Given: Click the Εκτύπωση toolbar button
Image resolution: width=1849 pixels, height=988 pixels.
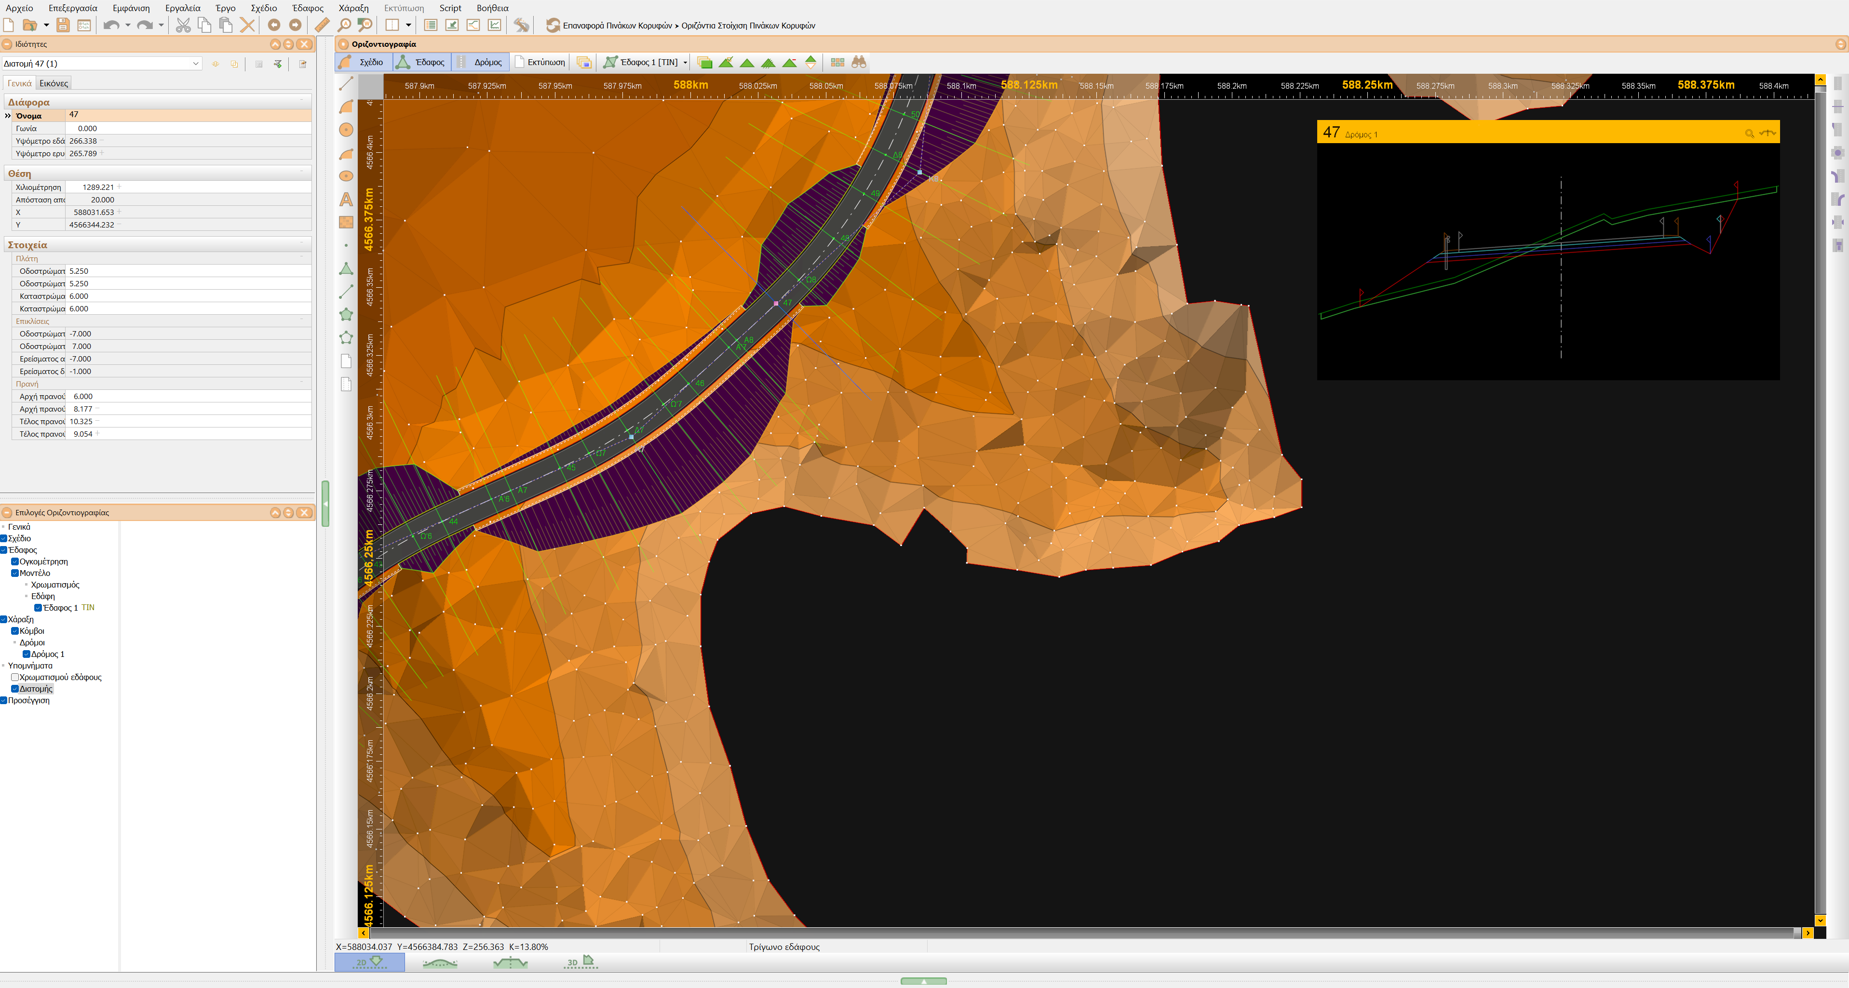Looking at the screenshot, I should point(540,63).
